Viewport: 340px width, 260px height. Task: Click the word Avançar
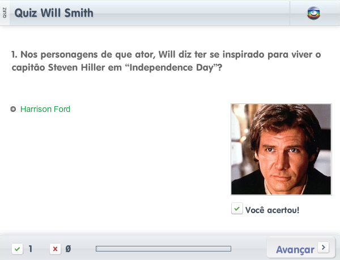[x=295, y=250]
